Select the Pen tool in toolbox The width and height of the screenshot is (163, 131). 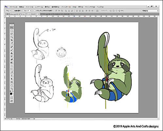tap(12, 72)
